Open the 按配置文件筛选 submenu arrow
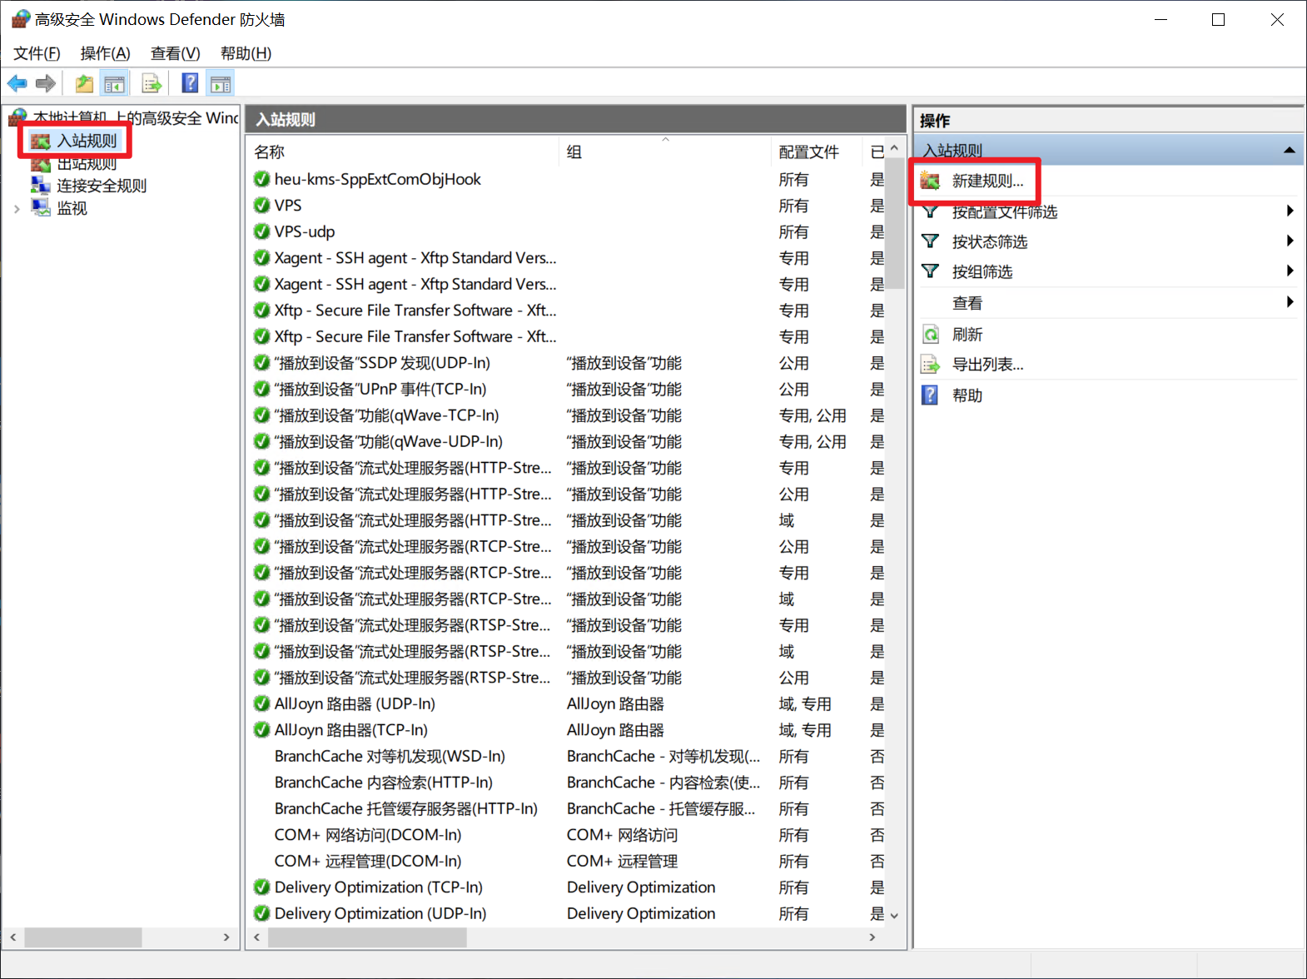 (x=1290, y=211)
